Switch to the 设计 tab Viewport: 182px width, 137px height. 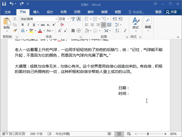click(x=50, y=12)
